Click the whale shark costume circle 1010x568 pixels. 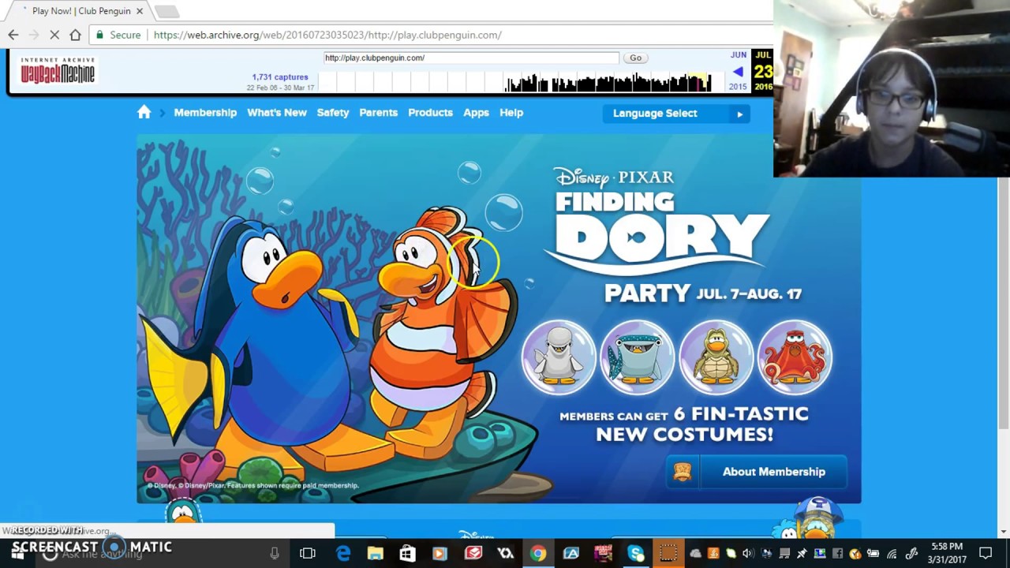pyautogui.click(x=637, y=357)
